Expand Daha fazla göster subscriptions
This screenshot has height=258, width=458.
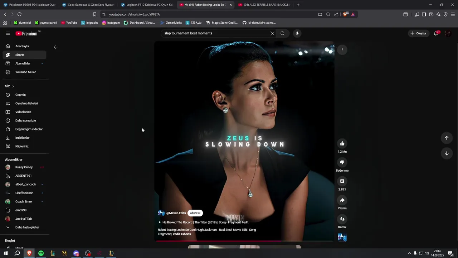point(24,228)
